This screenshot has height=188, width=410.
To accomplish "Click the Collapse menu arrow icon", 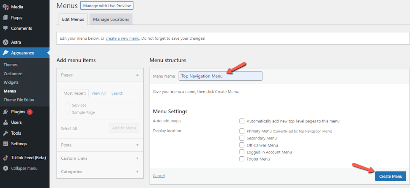I will (x=5, y=169).
